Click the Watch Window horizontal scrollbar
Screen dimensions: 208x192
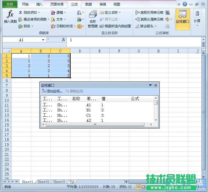tap(95, 125)
